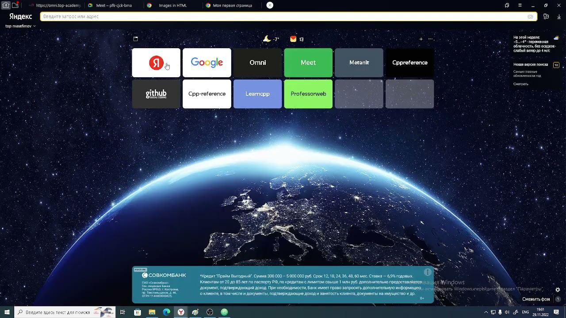
Task: Open Task View on the taskbar
Action: pos(122,312)
